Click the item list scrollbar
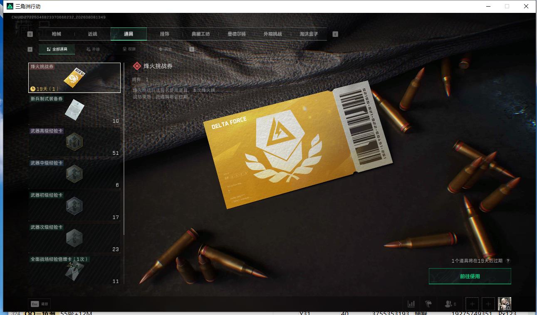 pos(124,149)
